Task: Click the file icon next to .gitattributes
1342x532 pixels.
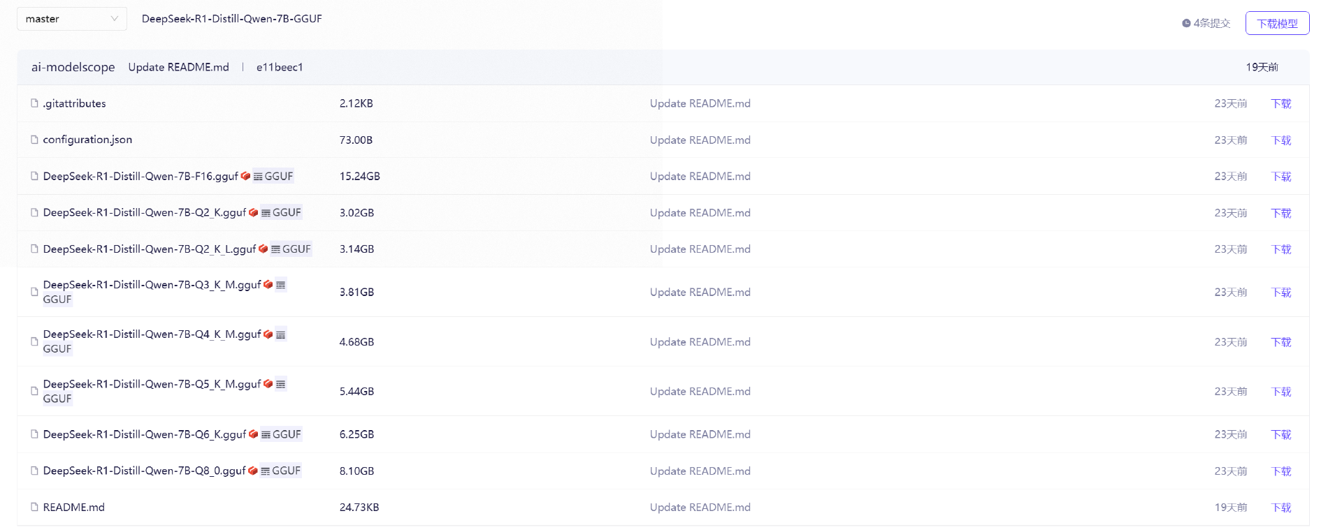Action: click(x=34, y=103)
